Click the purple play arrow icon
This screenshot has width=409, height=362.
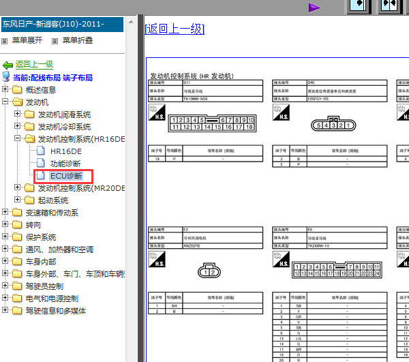coord(314,7)
